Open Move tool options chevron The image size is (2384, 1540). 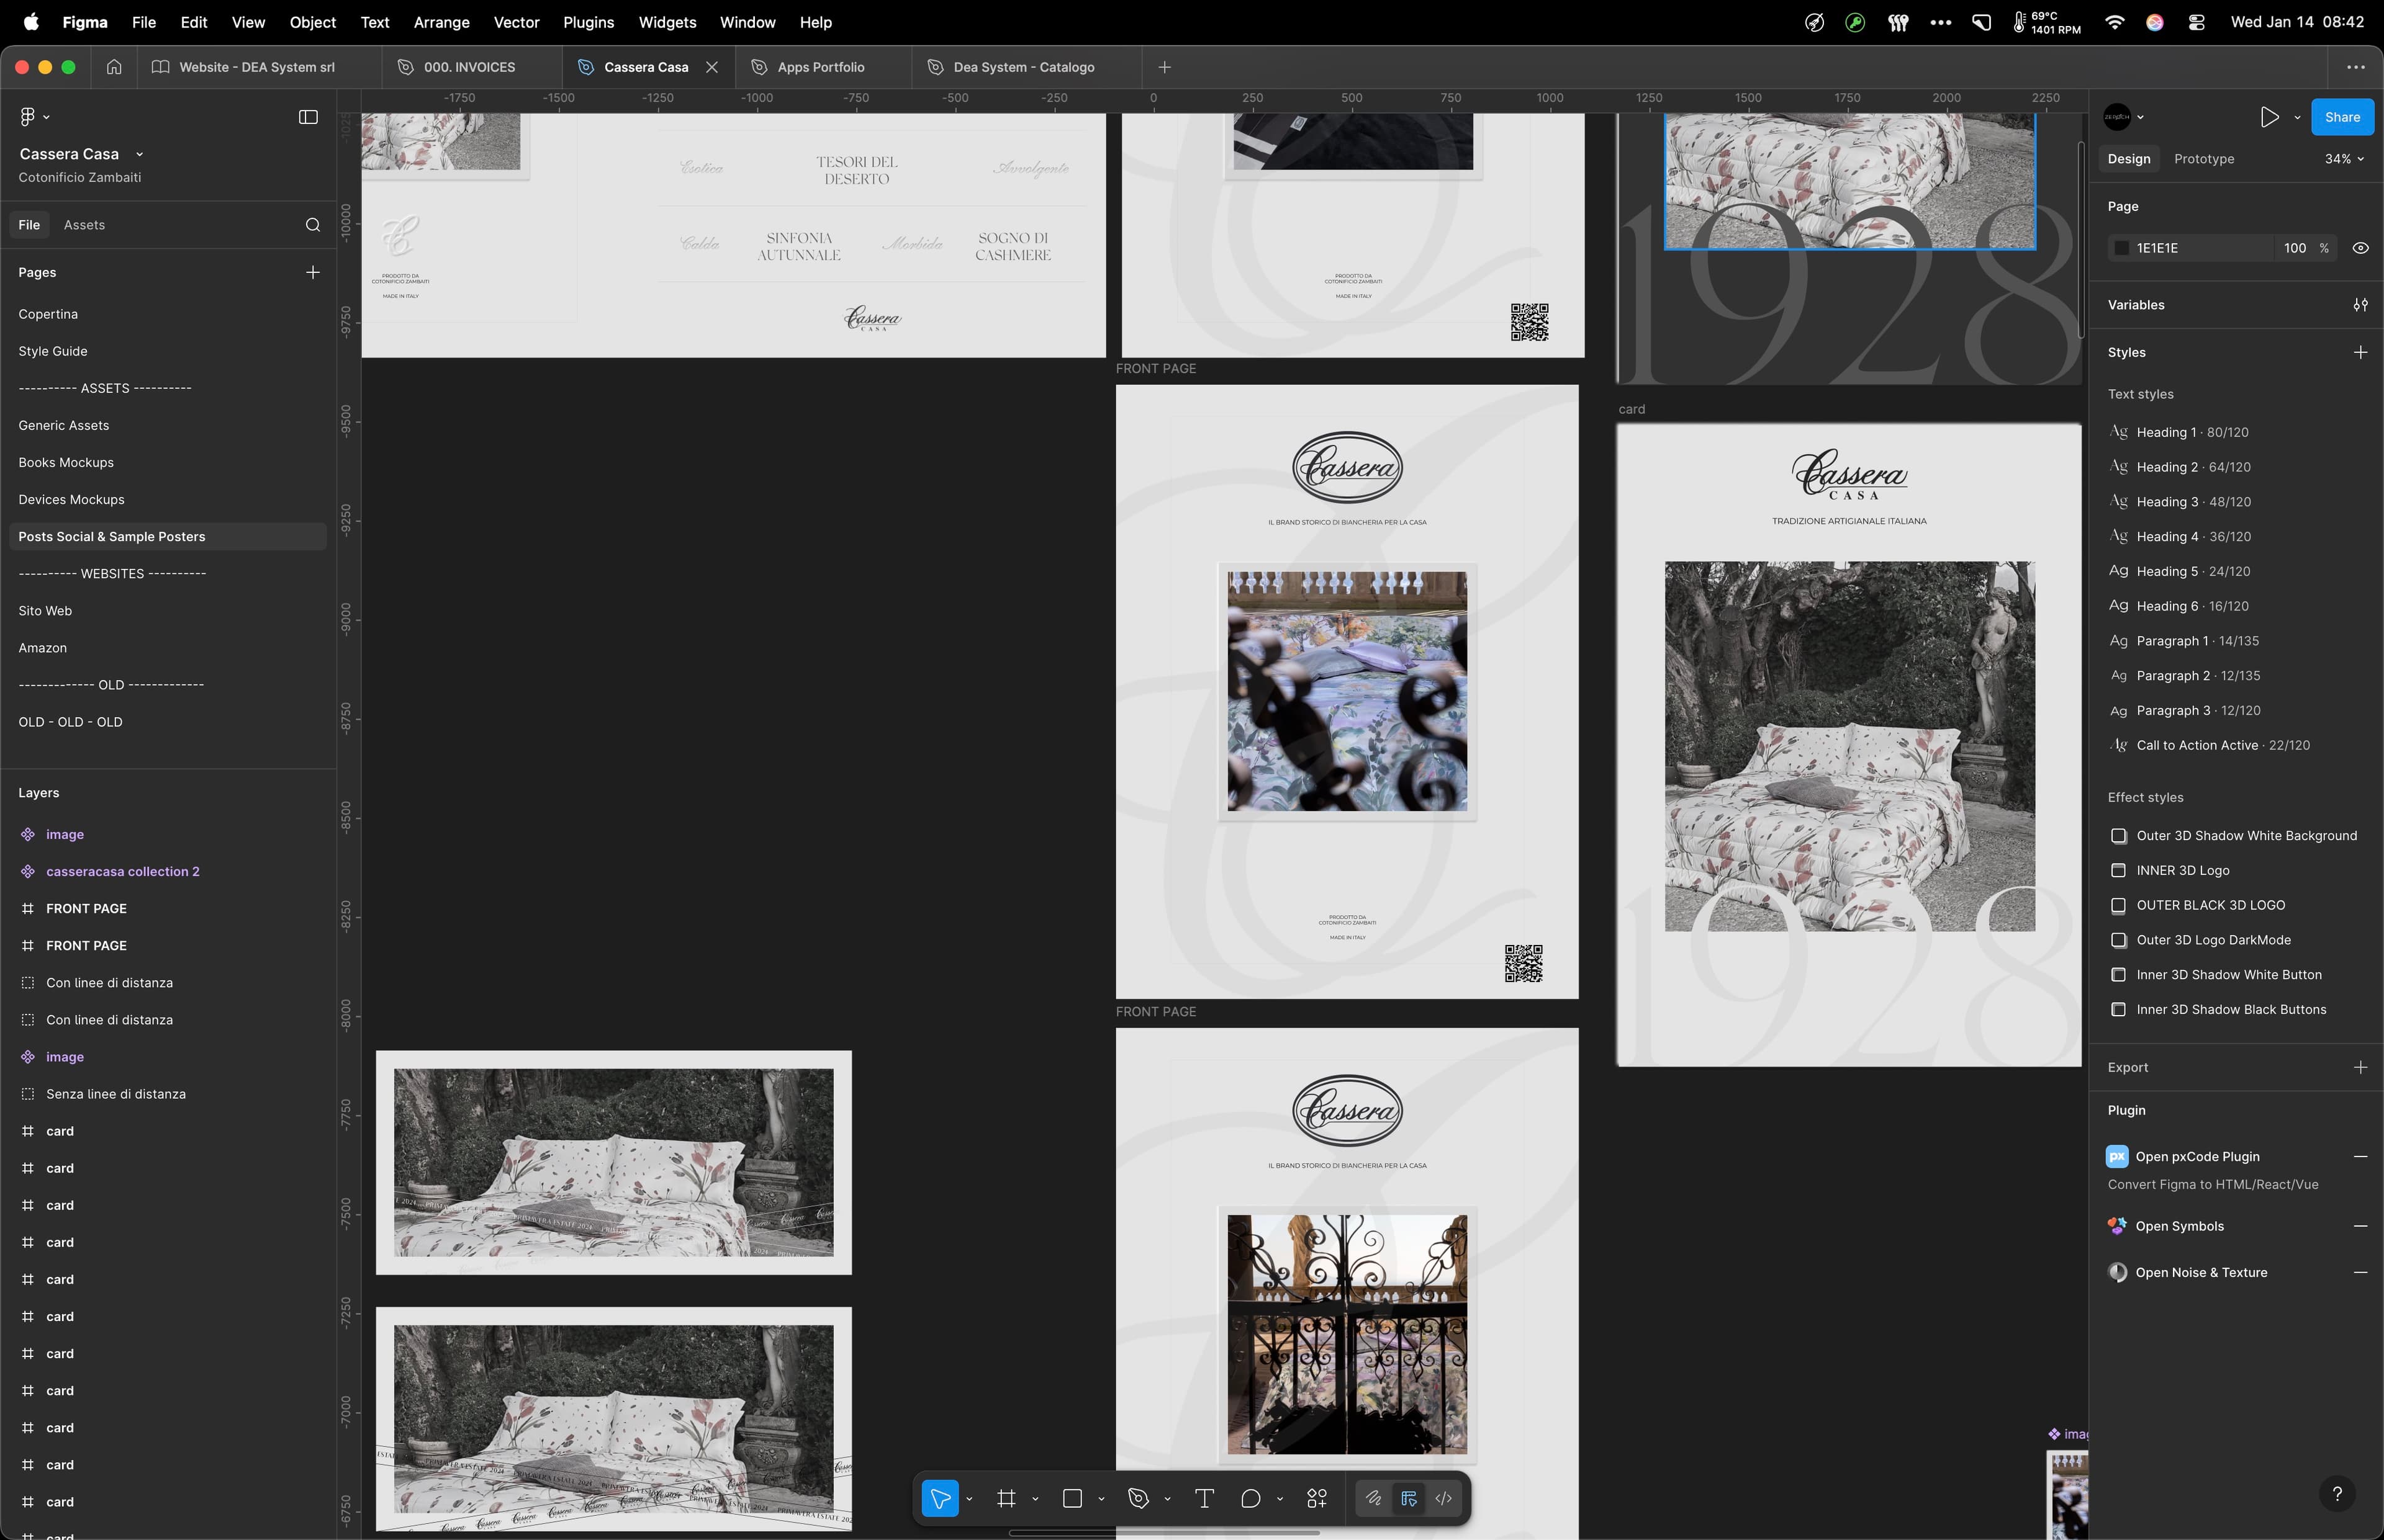point(969,1499)
